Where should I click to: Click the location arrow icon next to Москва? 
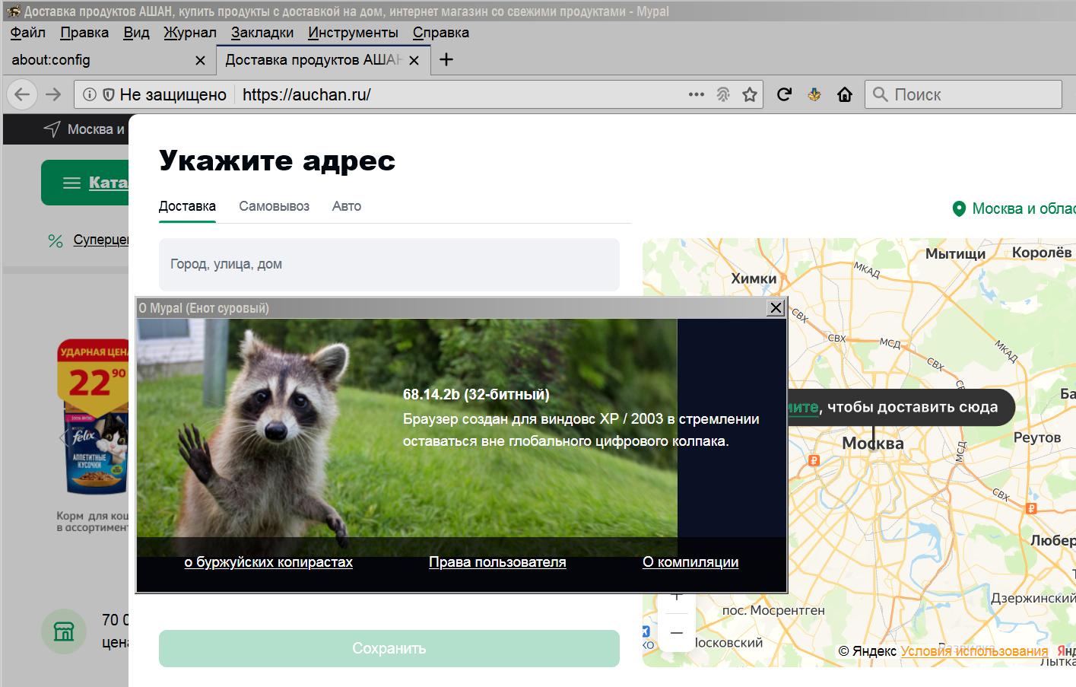coord(52,129)
